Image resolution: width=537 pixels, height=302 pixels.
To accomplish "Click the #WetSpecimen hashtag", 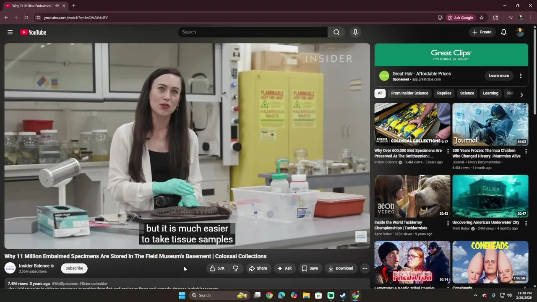I will click(65, 284).
